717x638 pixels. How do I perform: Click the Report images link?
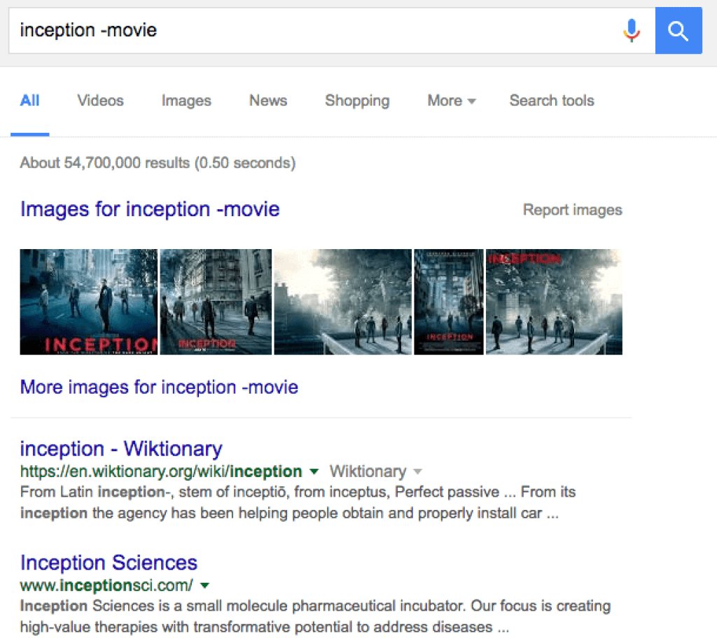pyautogui.click(x=573, y=210)
